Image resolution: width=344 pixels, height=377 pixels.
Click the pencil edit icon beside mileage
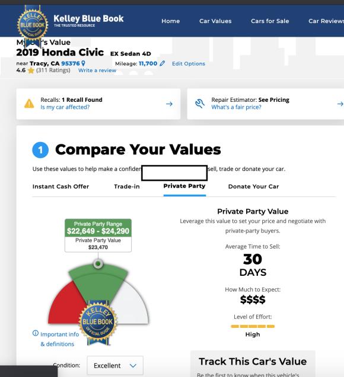(x=163, y=63)
